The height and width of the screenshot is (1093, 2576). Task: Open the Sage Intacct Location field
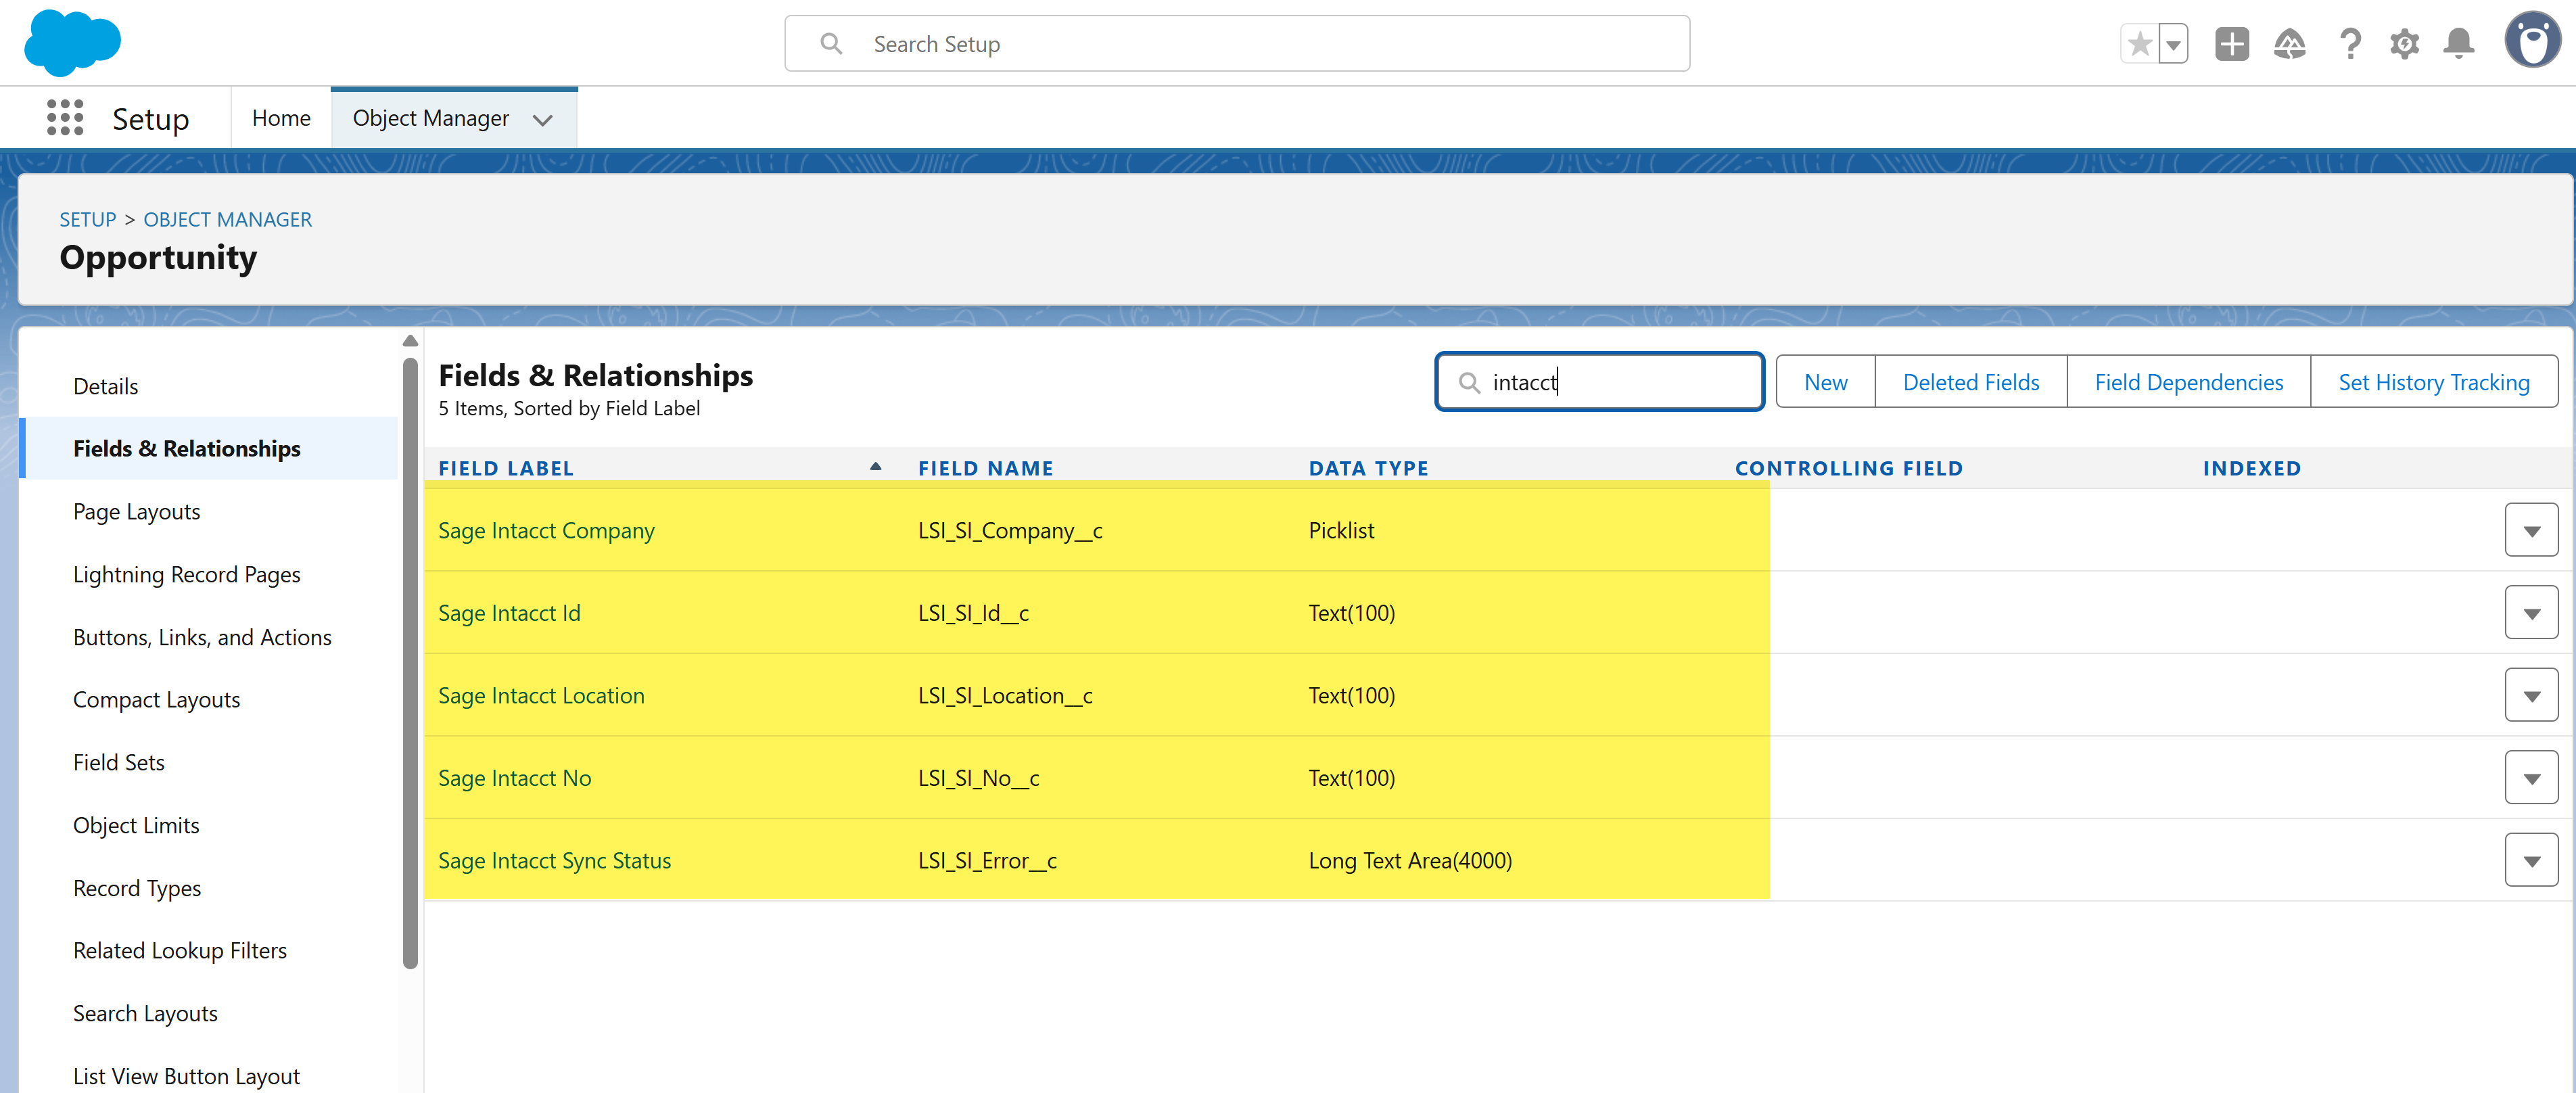coord(541,695)
